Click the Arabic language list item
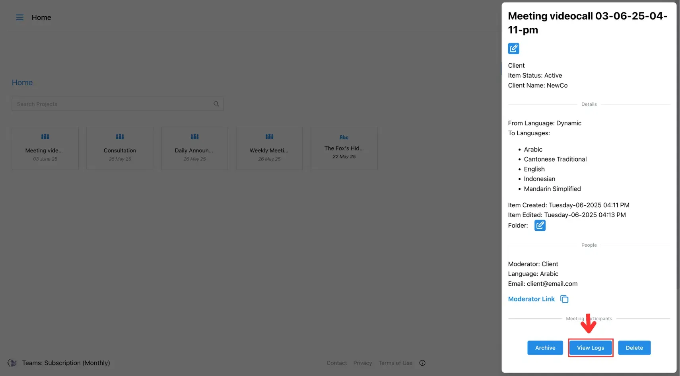 [533, 149]
